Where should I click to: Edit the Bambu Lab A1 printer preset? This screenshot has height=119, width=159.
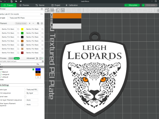click(x=42, y=14)
